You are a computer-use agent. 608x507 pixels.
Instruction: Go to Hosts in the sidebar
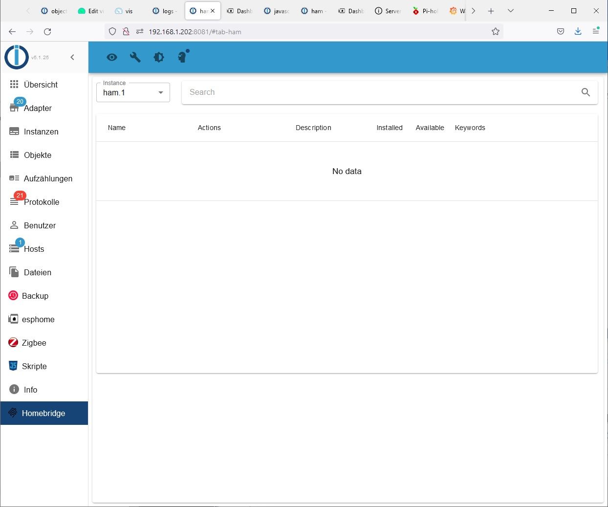tap(44, 249)
